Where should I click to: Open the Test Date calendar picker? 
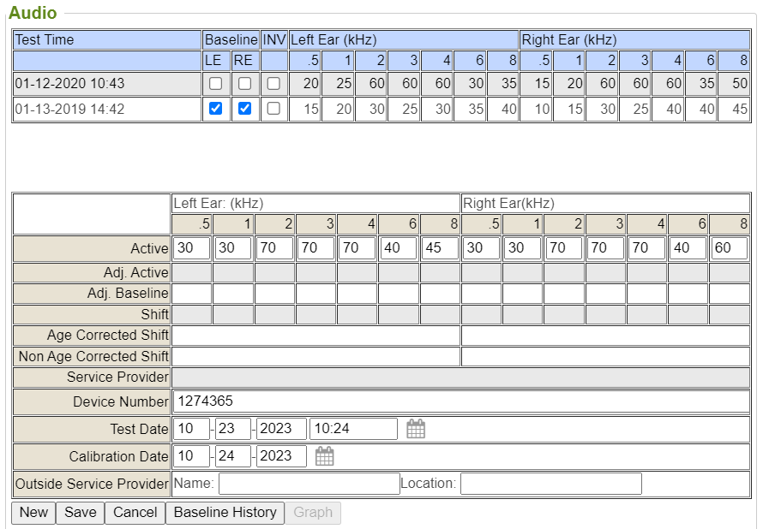[x=416, y=429]
